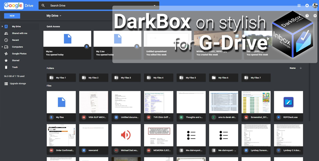Image resolution: width=319 pixels, height=161 pixels.
Task: Open Google Photos section
Action: [19, 54]
